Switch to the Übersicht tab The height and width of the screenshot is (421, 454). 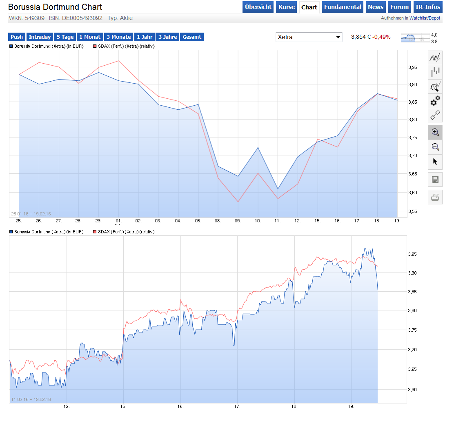click(258, 7)
